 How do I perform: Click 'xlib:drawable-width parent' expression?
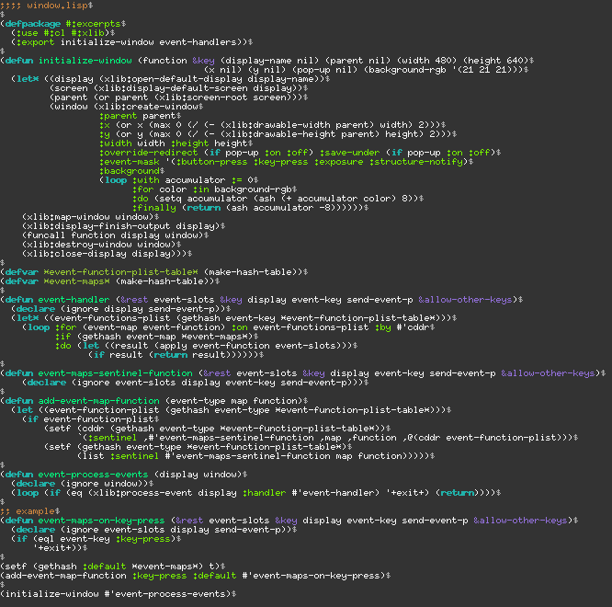(x=298, y=125)
